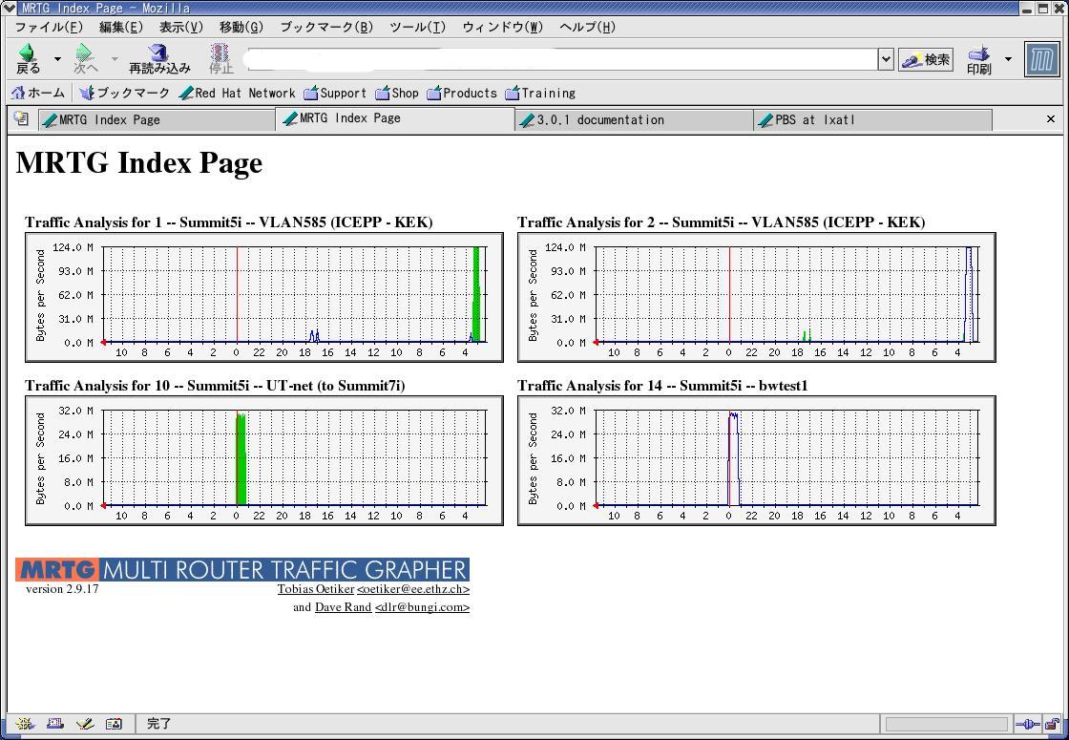This screenshot has width=1069, height=740.
Task: Click the oetiker@ee.ethz.ch email link
Action: [x=413, y=589]
